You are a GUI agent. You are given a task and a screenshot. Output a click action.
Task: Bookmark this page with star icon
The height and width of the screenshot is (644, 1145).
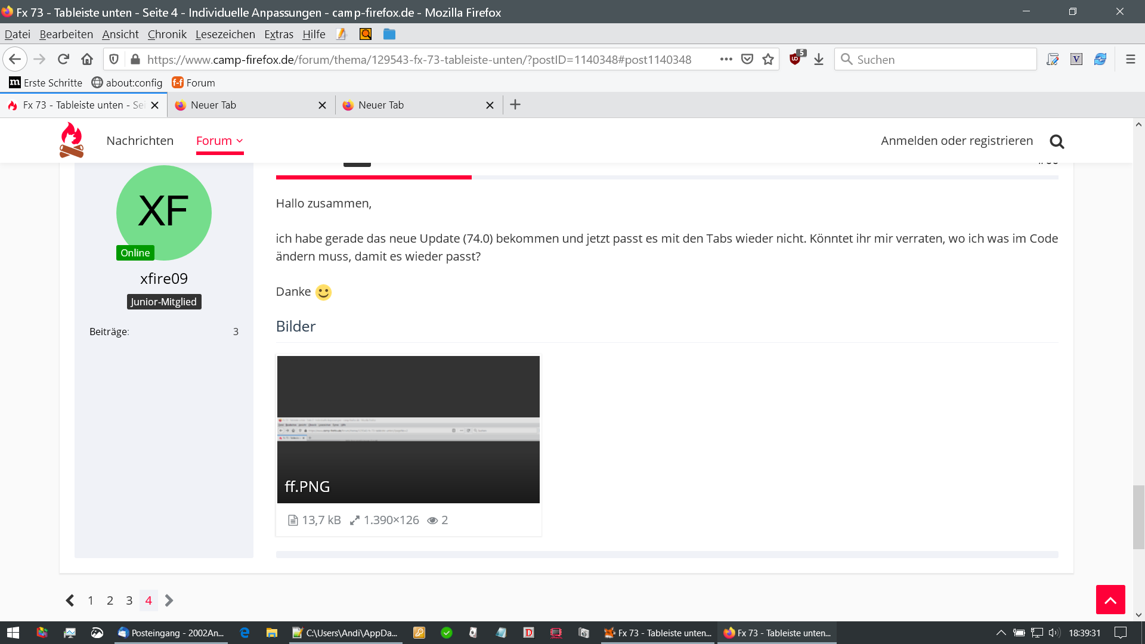coord(768,59)
